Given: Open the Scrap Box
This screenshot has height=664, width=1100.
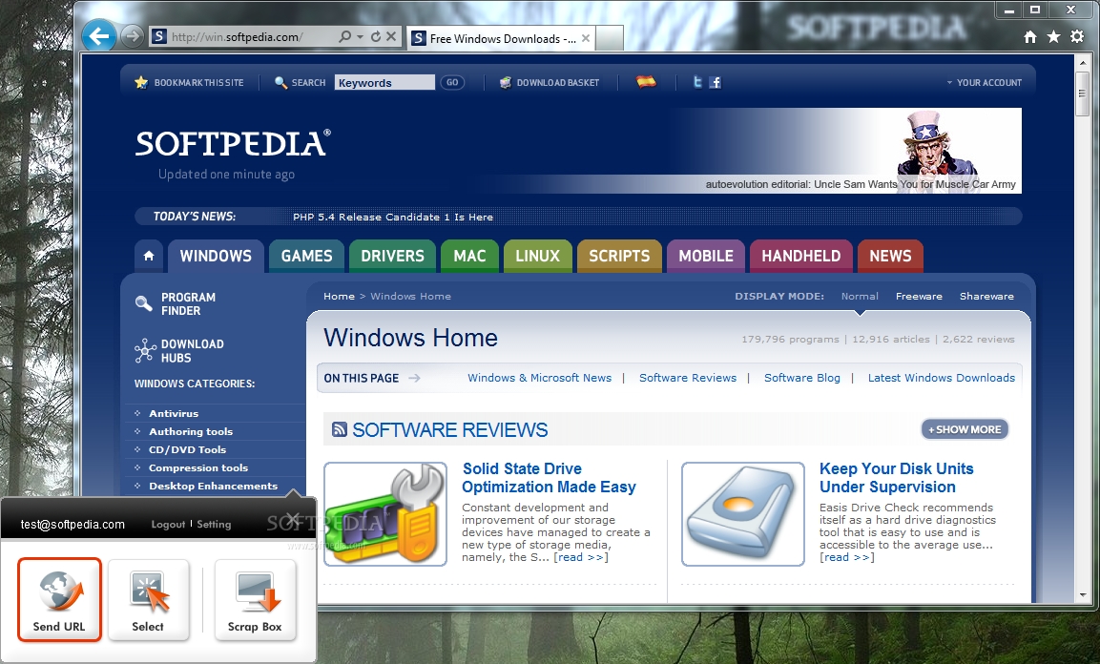Looking at the screenshot, I should [x=255, y=599].
